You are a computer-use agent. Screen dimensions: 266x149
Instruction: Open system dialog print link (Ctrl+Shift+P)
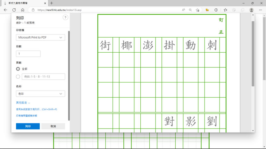pyautogui.click(x=37, y=109)
